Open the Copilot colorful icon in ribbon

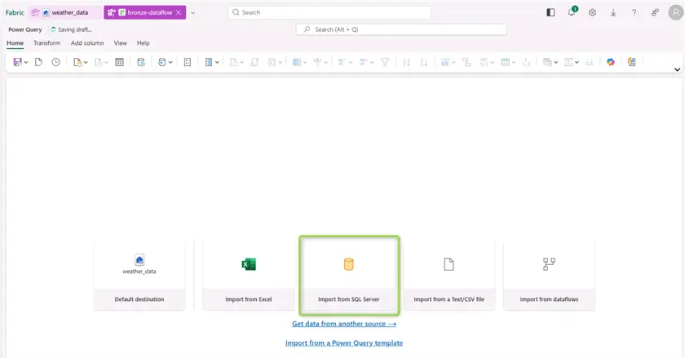pyautogui.click(x=611, y=62)
